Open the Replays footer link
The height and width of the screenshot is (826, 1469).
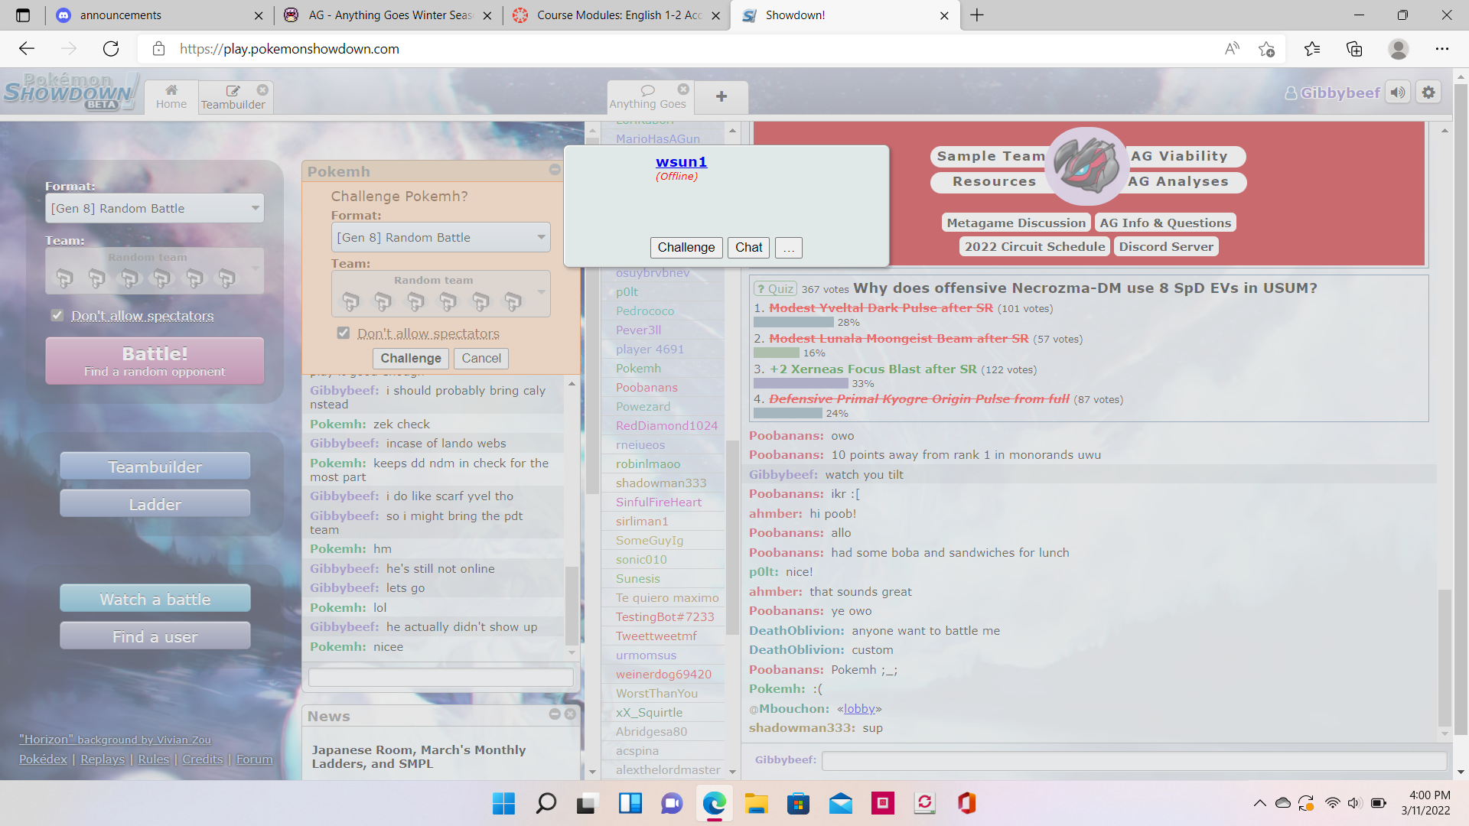click(x=103, y=759)
